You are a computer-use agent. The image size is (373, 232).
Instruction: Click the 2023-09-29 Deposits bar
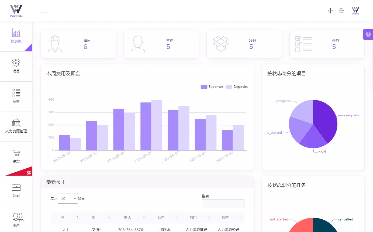(157, 125)
